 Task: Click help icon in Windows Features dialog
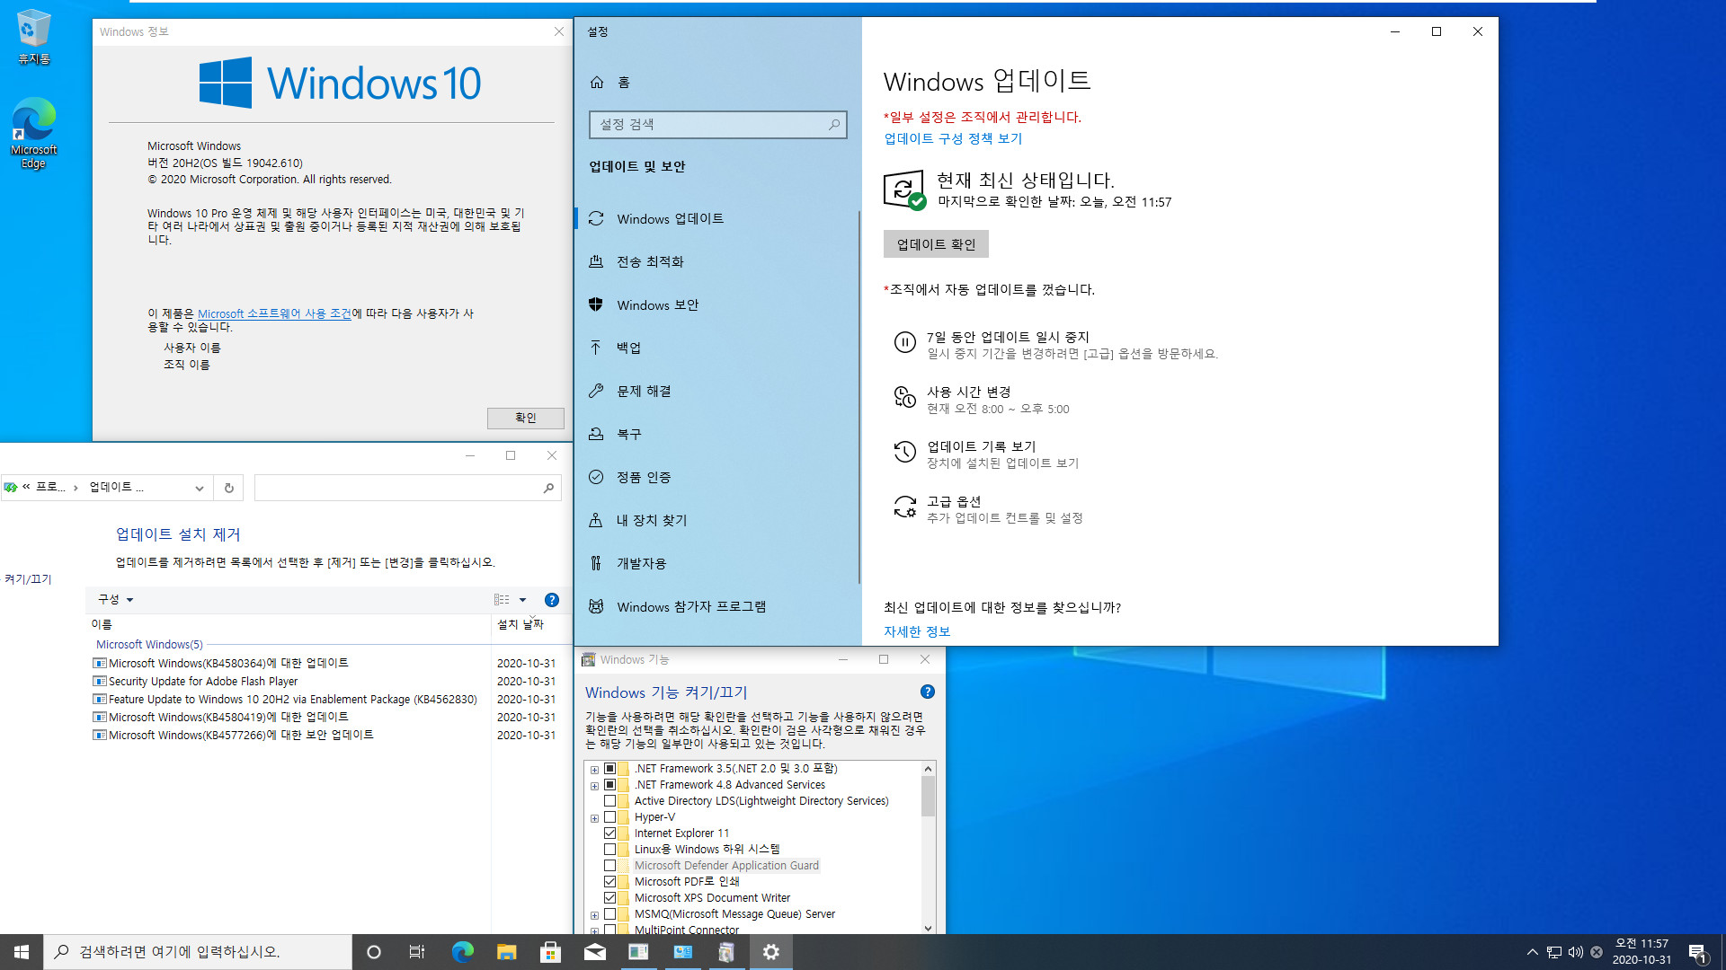coord(928,692)
